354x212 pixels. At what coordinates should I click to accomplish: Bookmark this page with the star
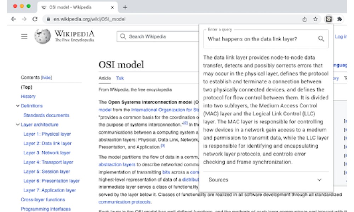pyautogui.click(x=315, y=19)
